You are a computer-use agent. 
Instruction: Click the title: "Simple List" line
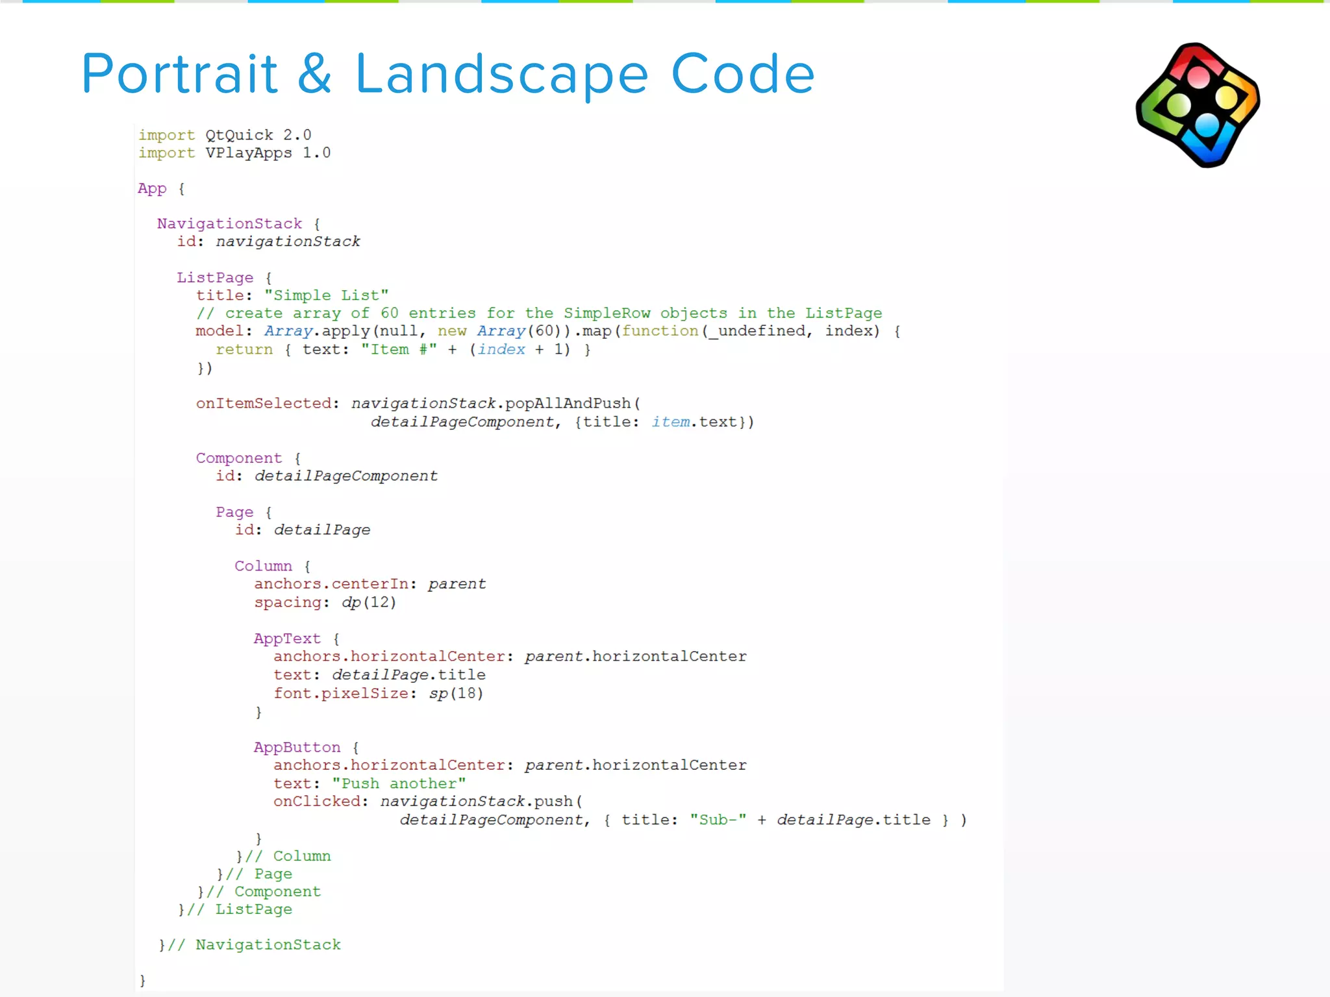click(x=292, y=295)
